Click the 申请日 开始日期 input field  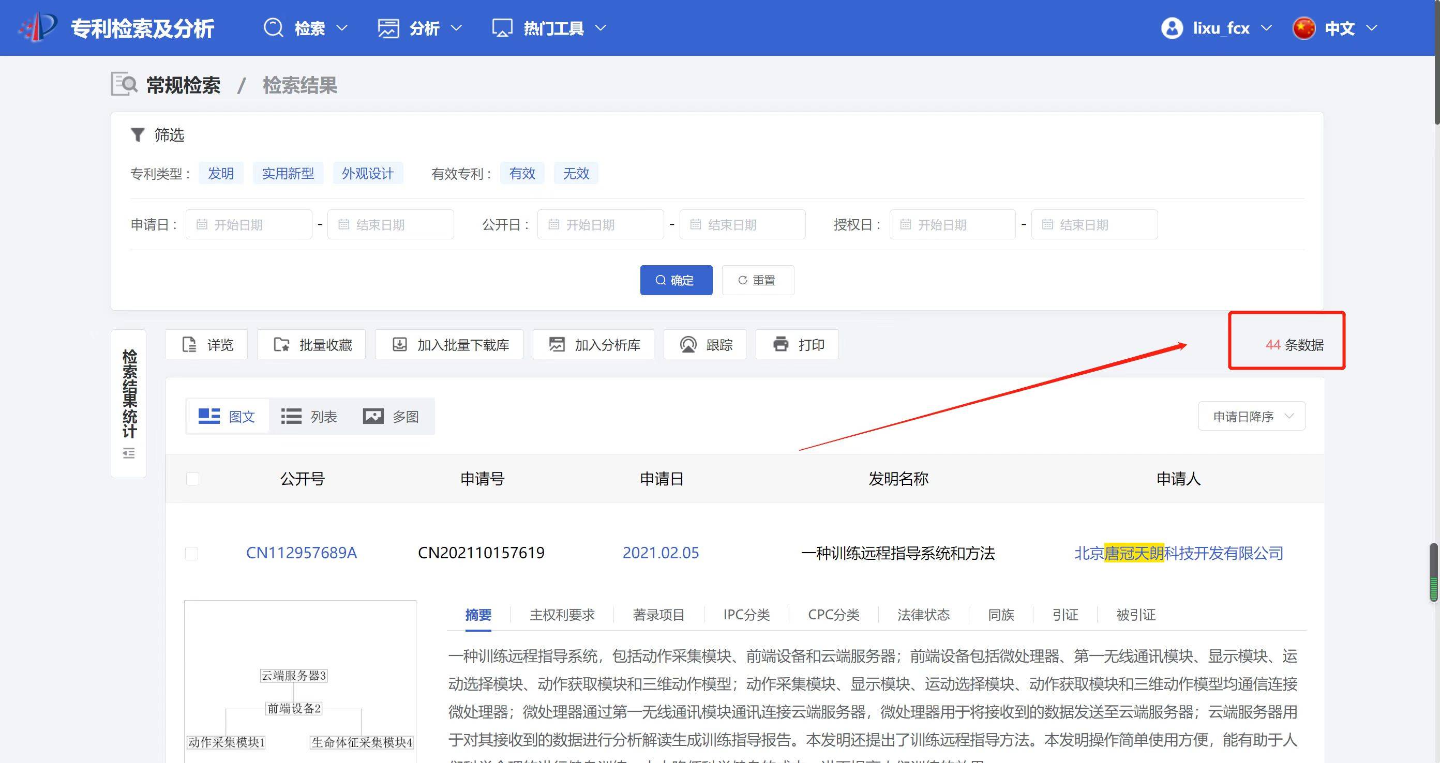point(249,224)
